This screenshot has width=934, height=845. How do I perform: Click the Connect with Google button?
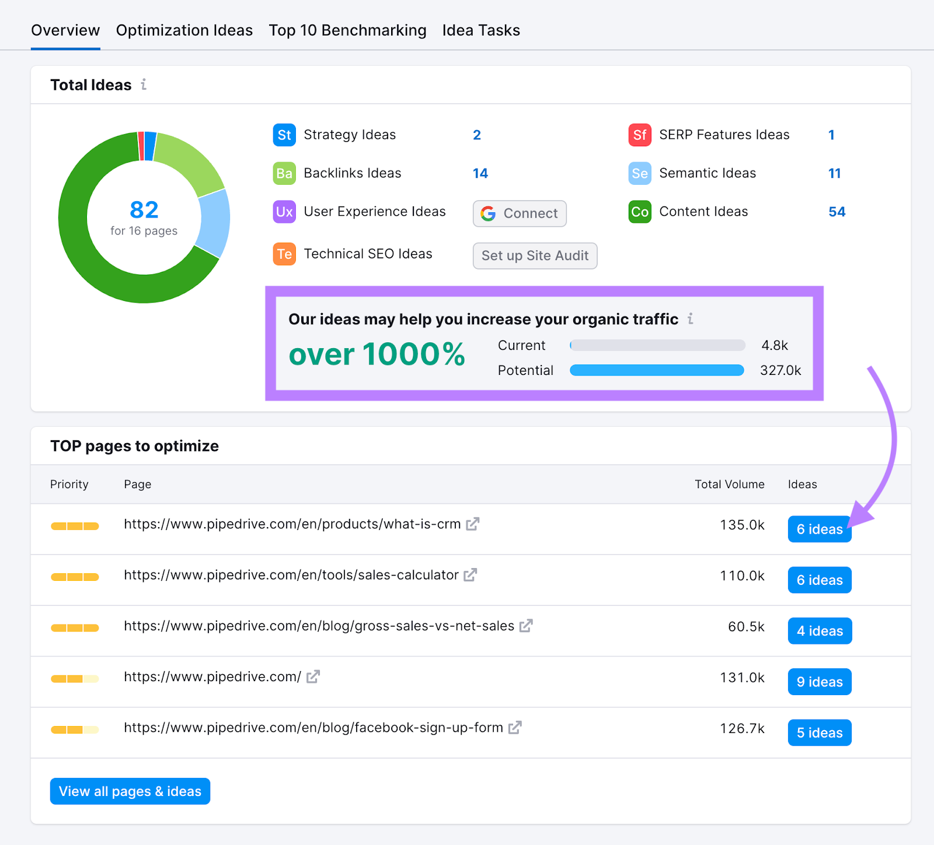(x=519, y=213)
